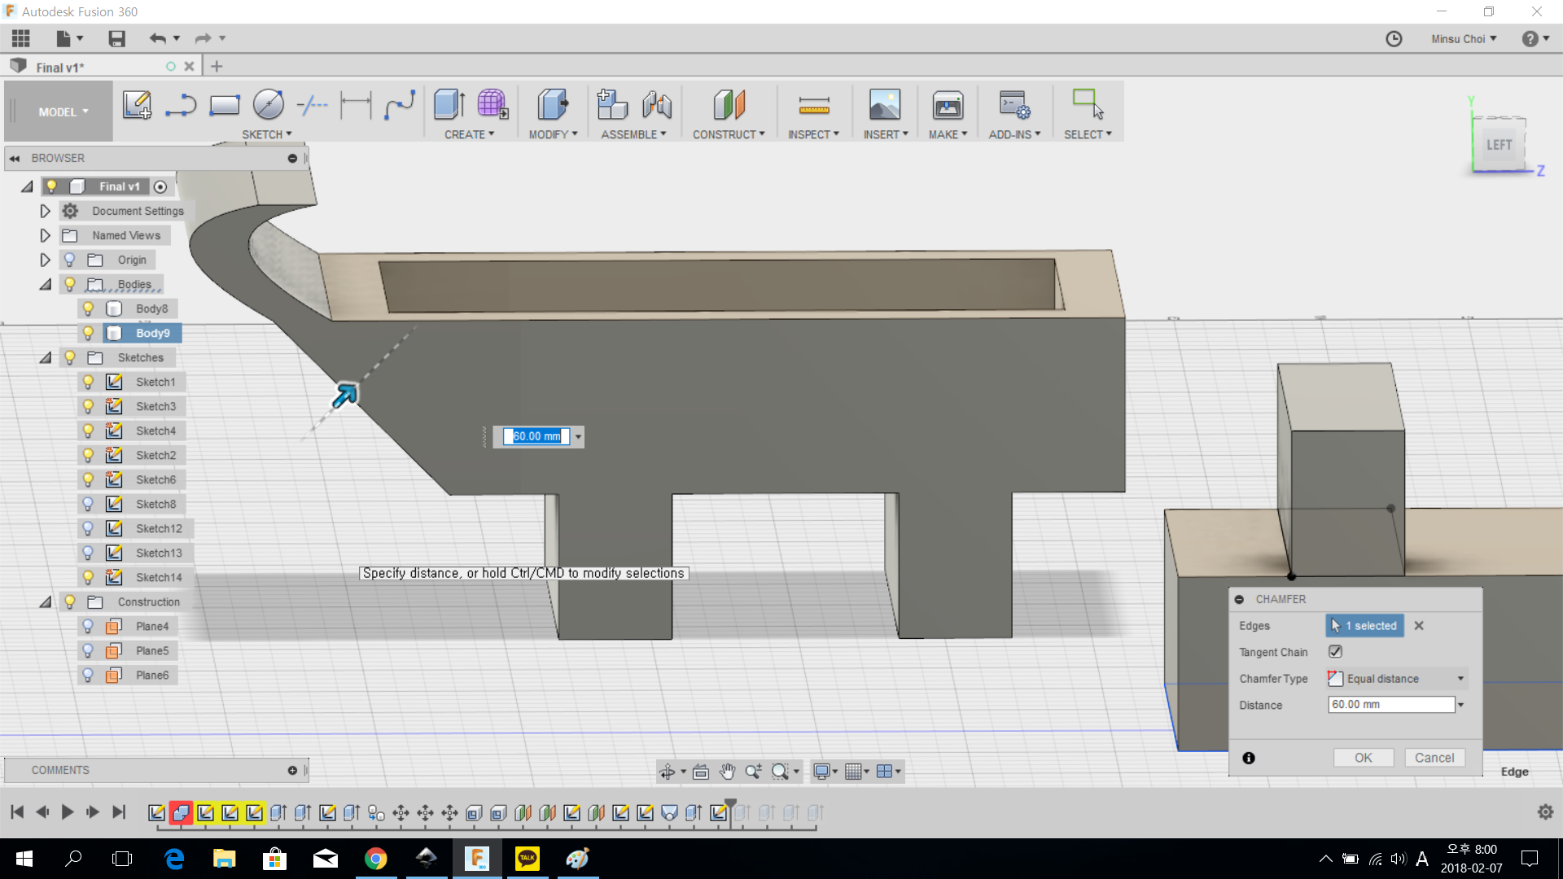Collapse the Construction folder

46,601
